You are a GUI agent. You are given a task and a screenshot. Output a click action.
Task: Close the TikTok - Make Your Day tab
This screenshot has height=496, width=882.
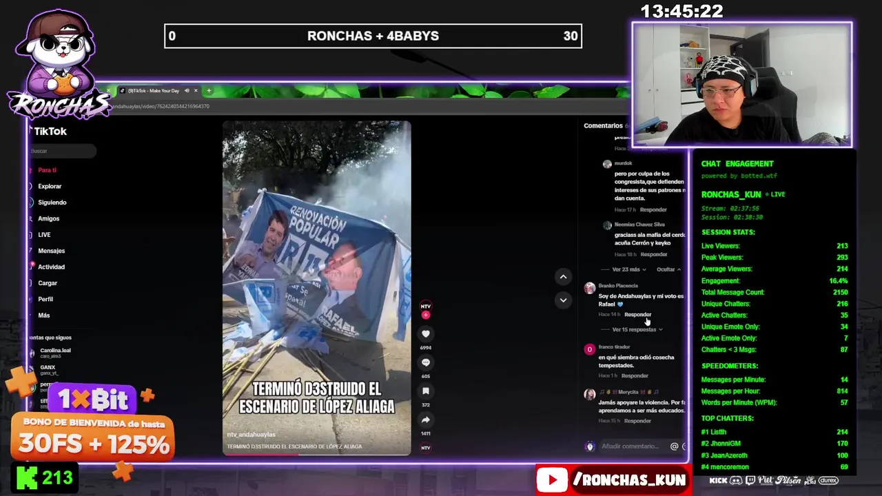pos(196,90)
